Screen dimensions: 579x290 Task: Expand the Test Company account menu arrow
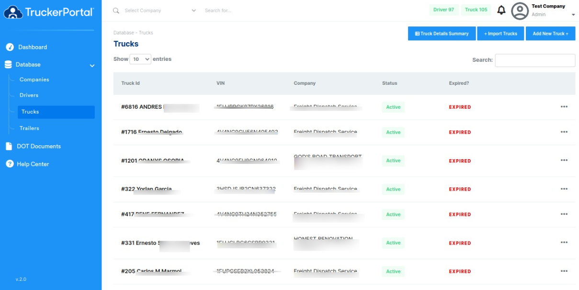point(573,15)
